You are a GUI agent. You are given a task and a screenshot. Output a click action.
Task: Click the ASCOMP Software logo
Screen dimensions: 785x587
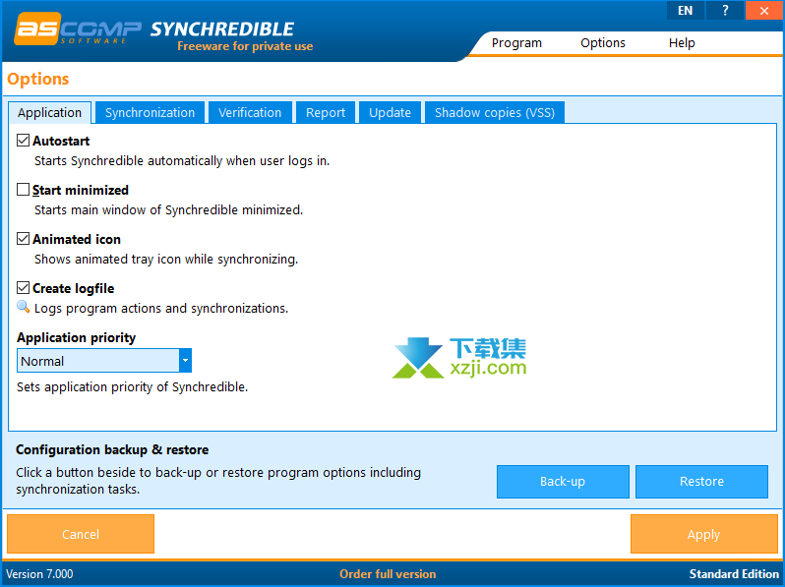tap(78, 29)
